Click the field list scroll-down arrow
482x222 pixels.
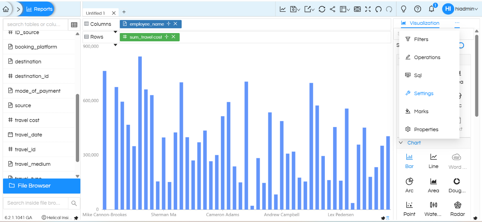[x=78, y=176]
